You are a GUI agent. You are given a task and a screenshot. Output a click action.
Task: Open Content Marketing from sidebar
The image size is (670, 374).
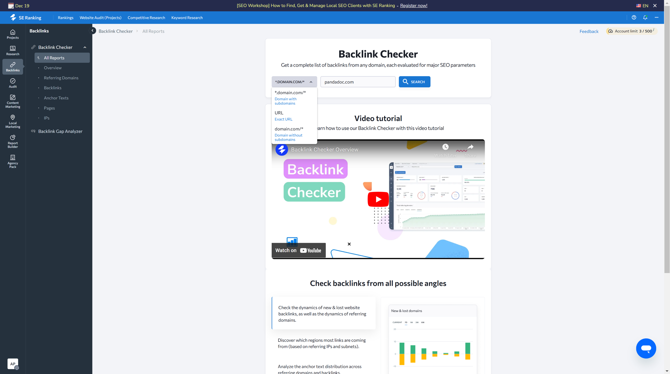click(x=13, y=101)
